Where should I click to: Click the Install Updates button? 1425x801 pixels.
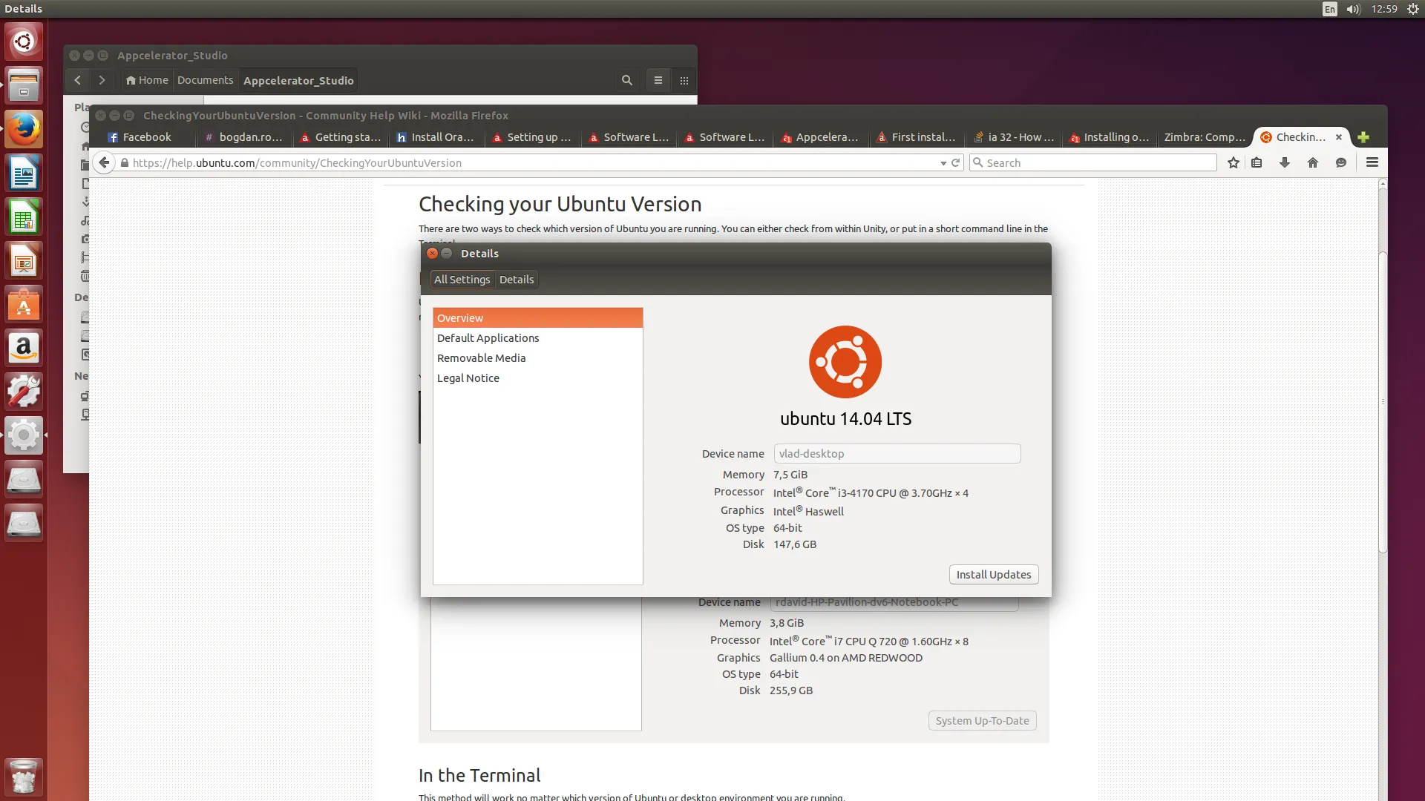993,574
